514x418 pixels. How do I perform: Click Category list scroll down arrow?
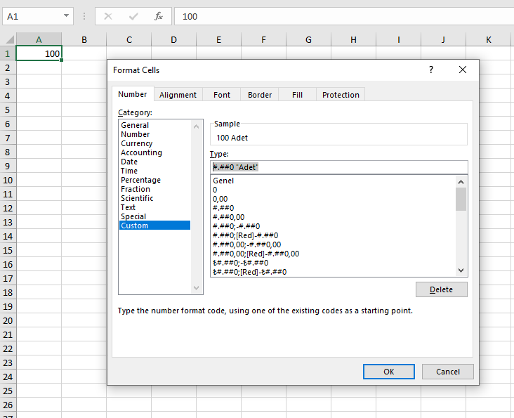click(x=197, y=287)
